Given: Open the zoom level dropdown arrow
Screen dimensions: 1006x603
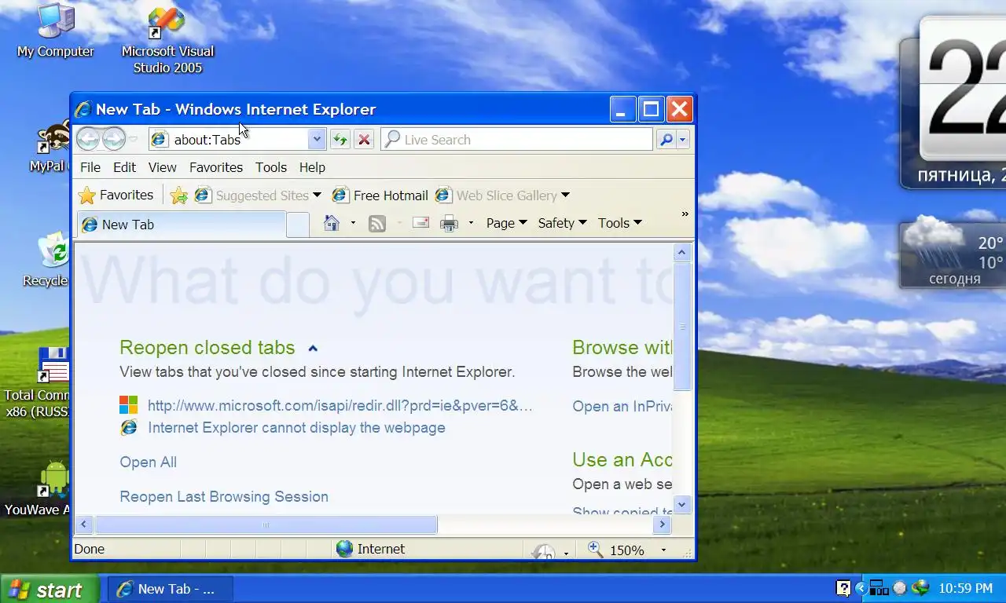Looking at the screenshot, I should (663, 550).
